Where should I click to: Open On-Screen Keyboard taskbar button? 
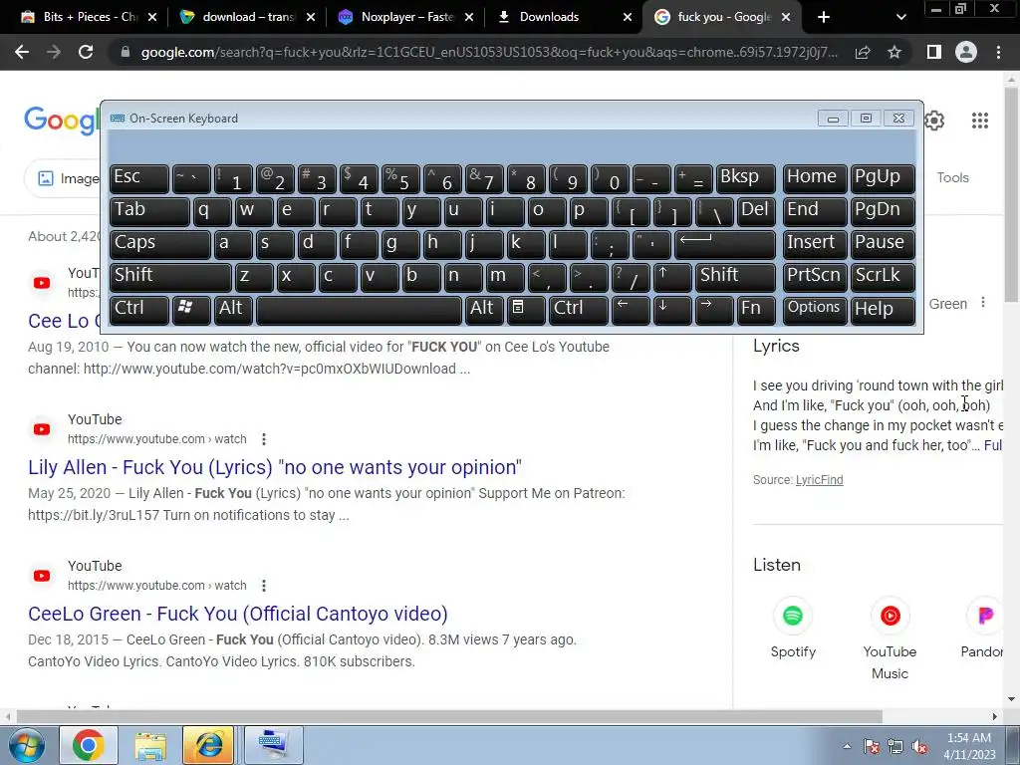(x=273, y=745)
